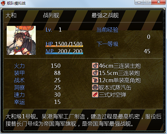167x134 pixels.
Task: Click the 最强之战舰 title text
Action: [x=105, y=15]
